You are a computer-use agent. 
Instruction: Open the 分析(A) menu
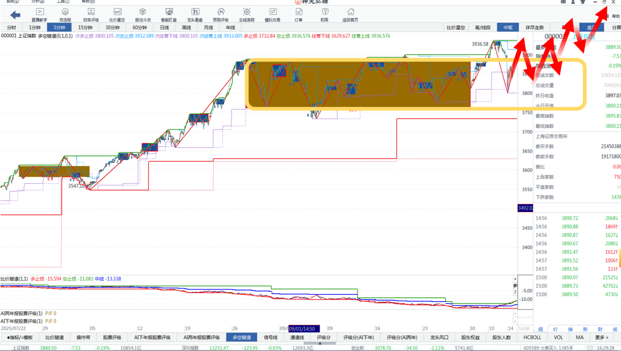38,2
